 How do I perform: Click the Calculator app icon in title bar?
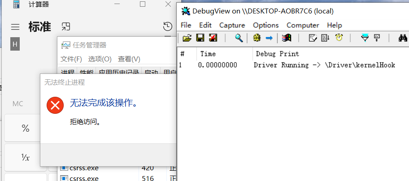click(x=16, y=4)
